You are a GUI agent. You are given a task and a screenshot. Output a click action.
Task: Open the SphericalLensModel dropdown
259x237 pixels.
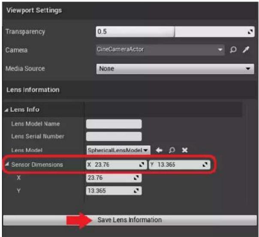pyautogui.click(x=118, y=150)
